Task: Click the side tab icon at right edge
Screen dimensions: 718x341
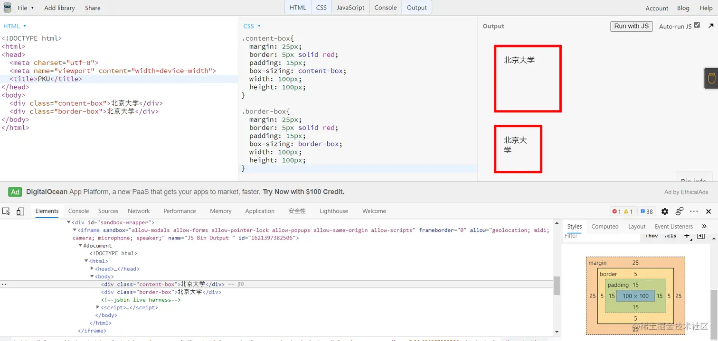Action: (711, 78)
